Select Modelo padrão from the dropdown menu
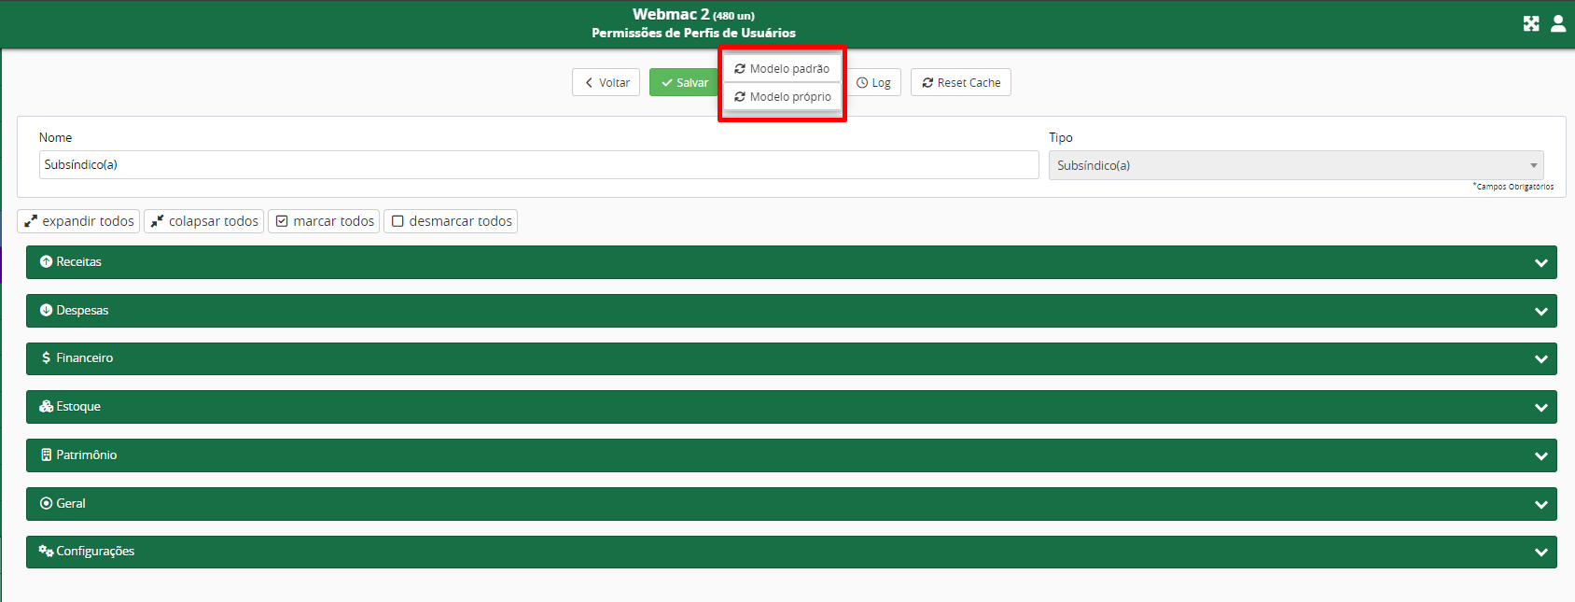Viewport: 1575px width, 602px height. 782,69
